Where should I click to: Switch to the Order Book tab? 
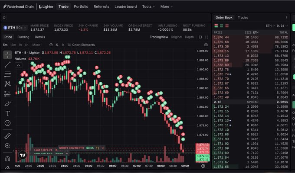click(x=224, y=17)
